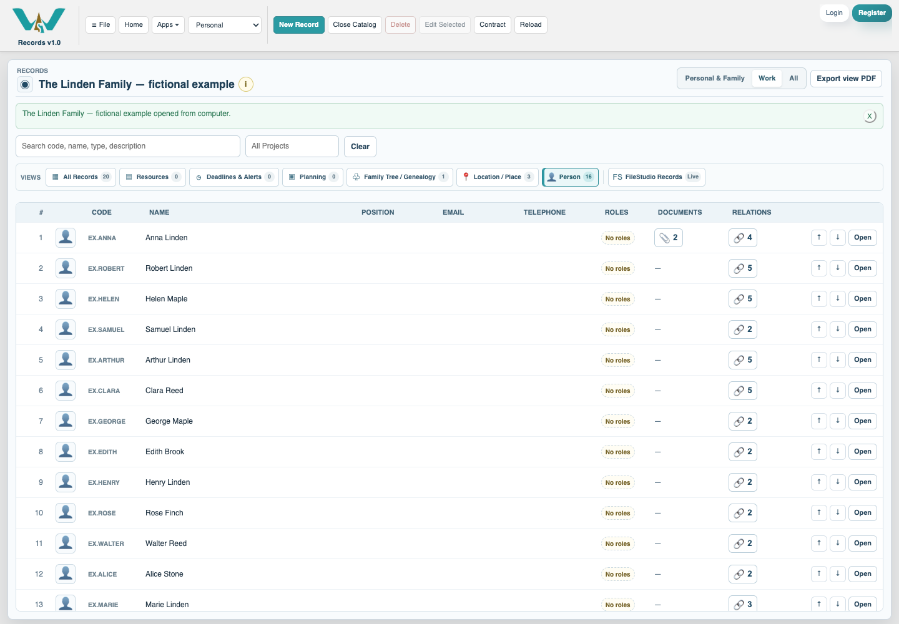The width and height of the screenshot is (899, 624).
Task: Click the Contract button
Action: pyautogui.click(x=493, y=25)
